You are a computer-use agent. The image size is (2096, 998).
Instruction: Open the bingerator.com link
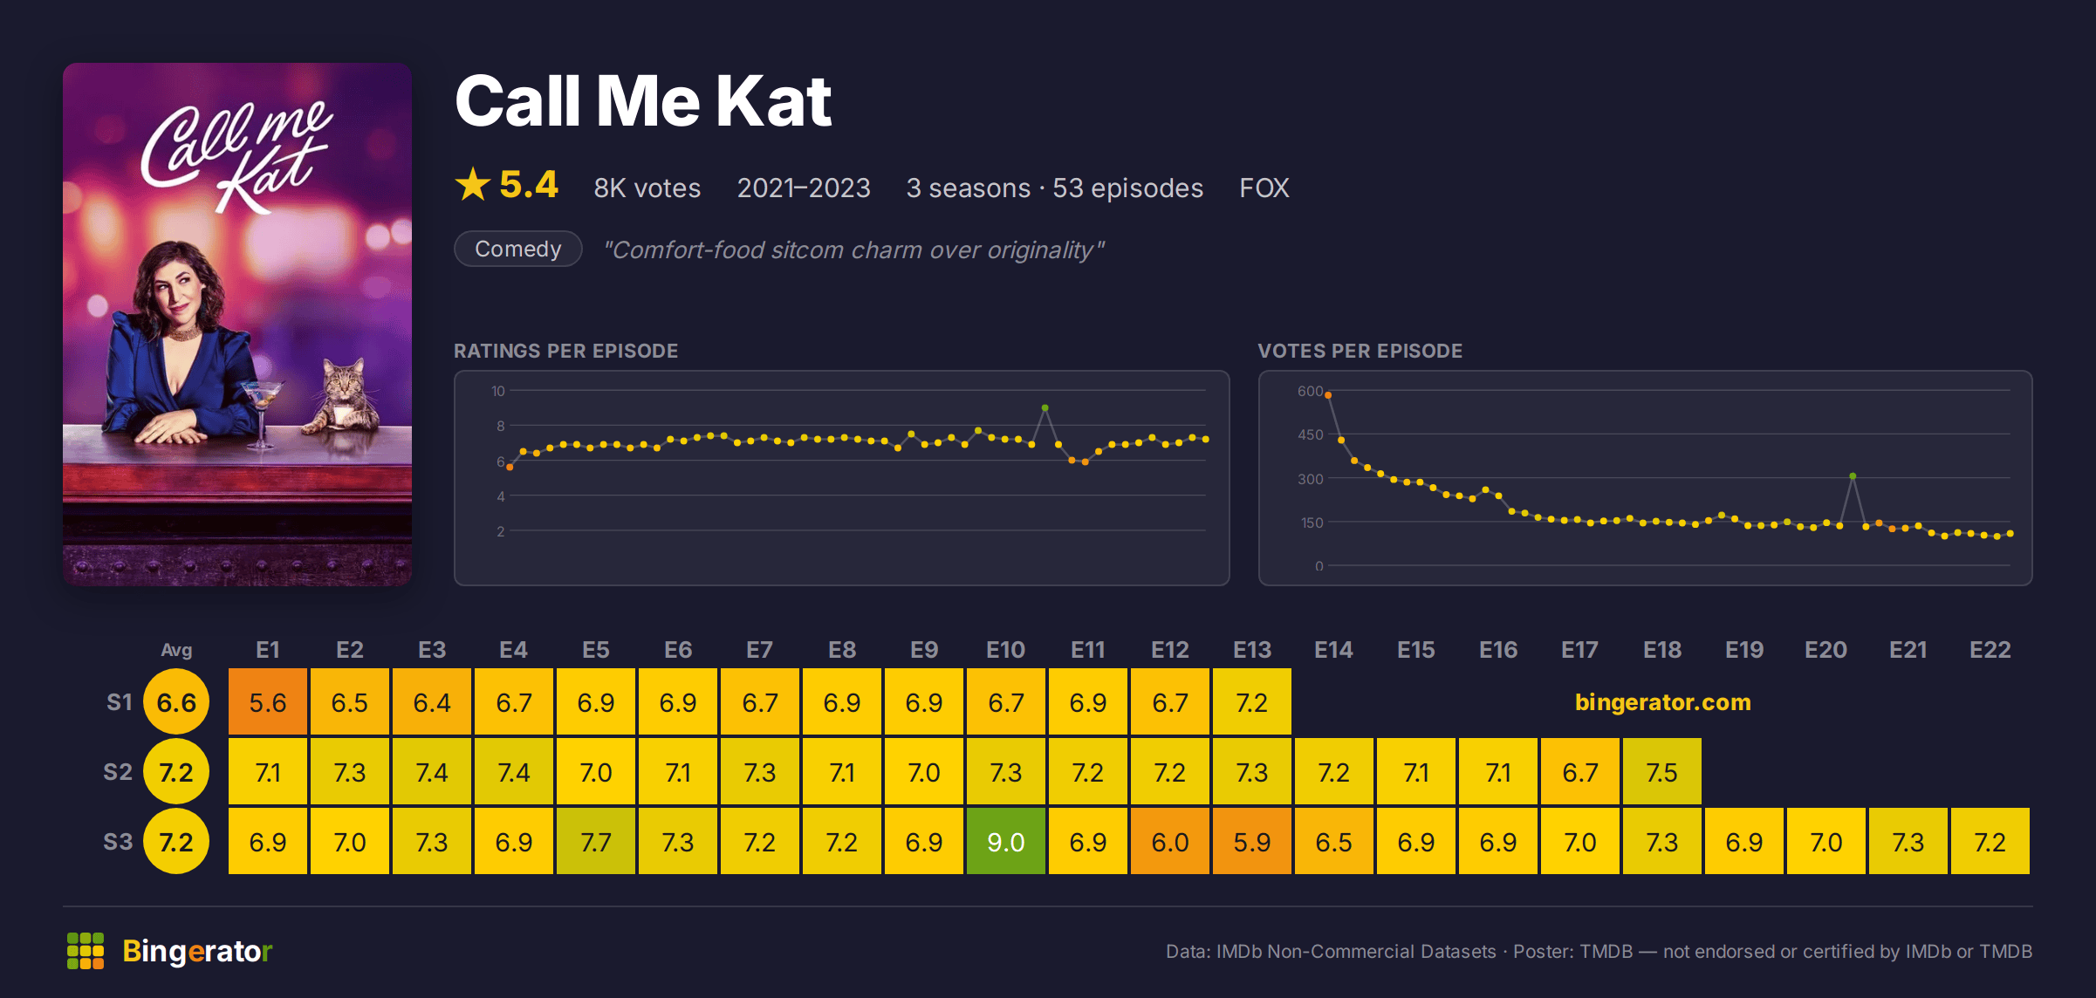click(1662, 702)
